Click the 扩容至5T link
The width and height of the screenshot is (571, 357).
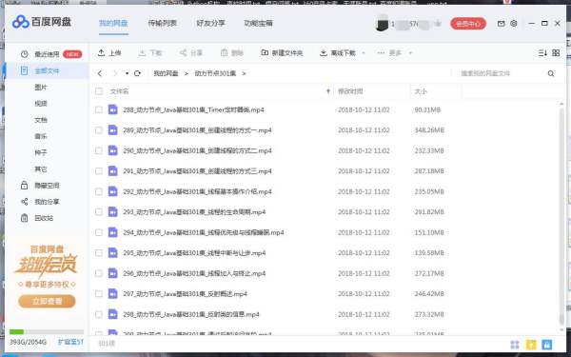(x=70, y=342)
